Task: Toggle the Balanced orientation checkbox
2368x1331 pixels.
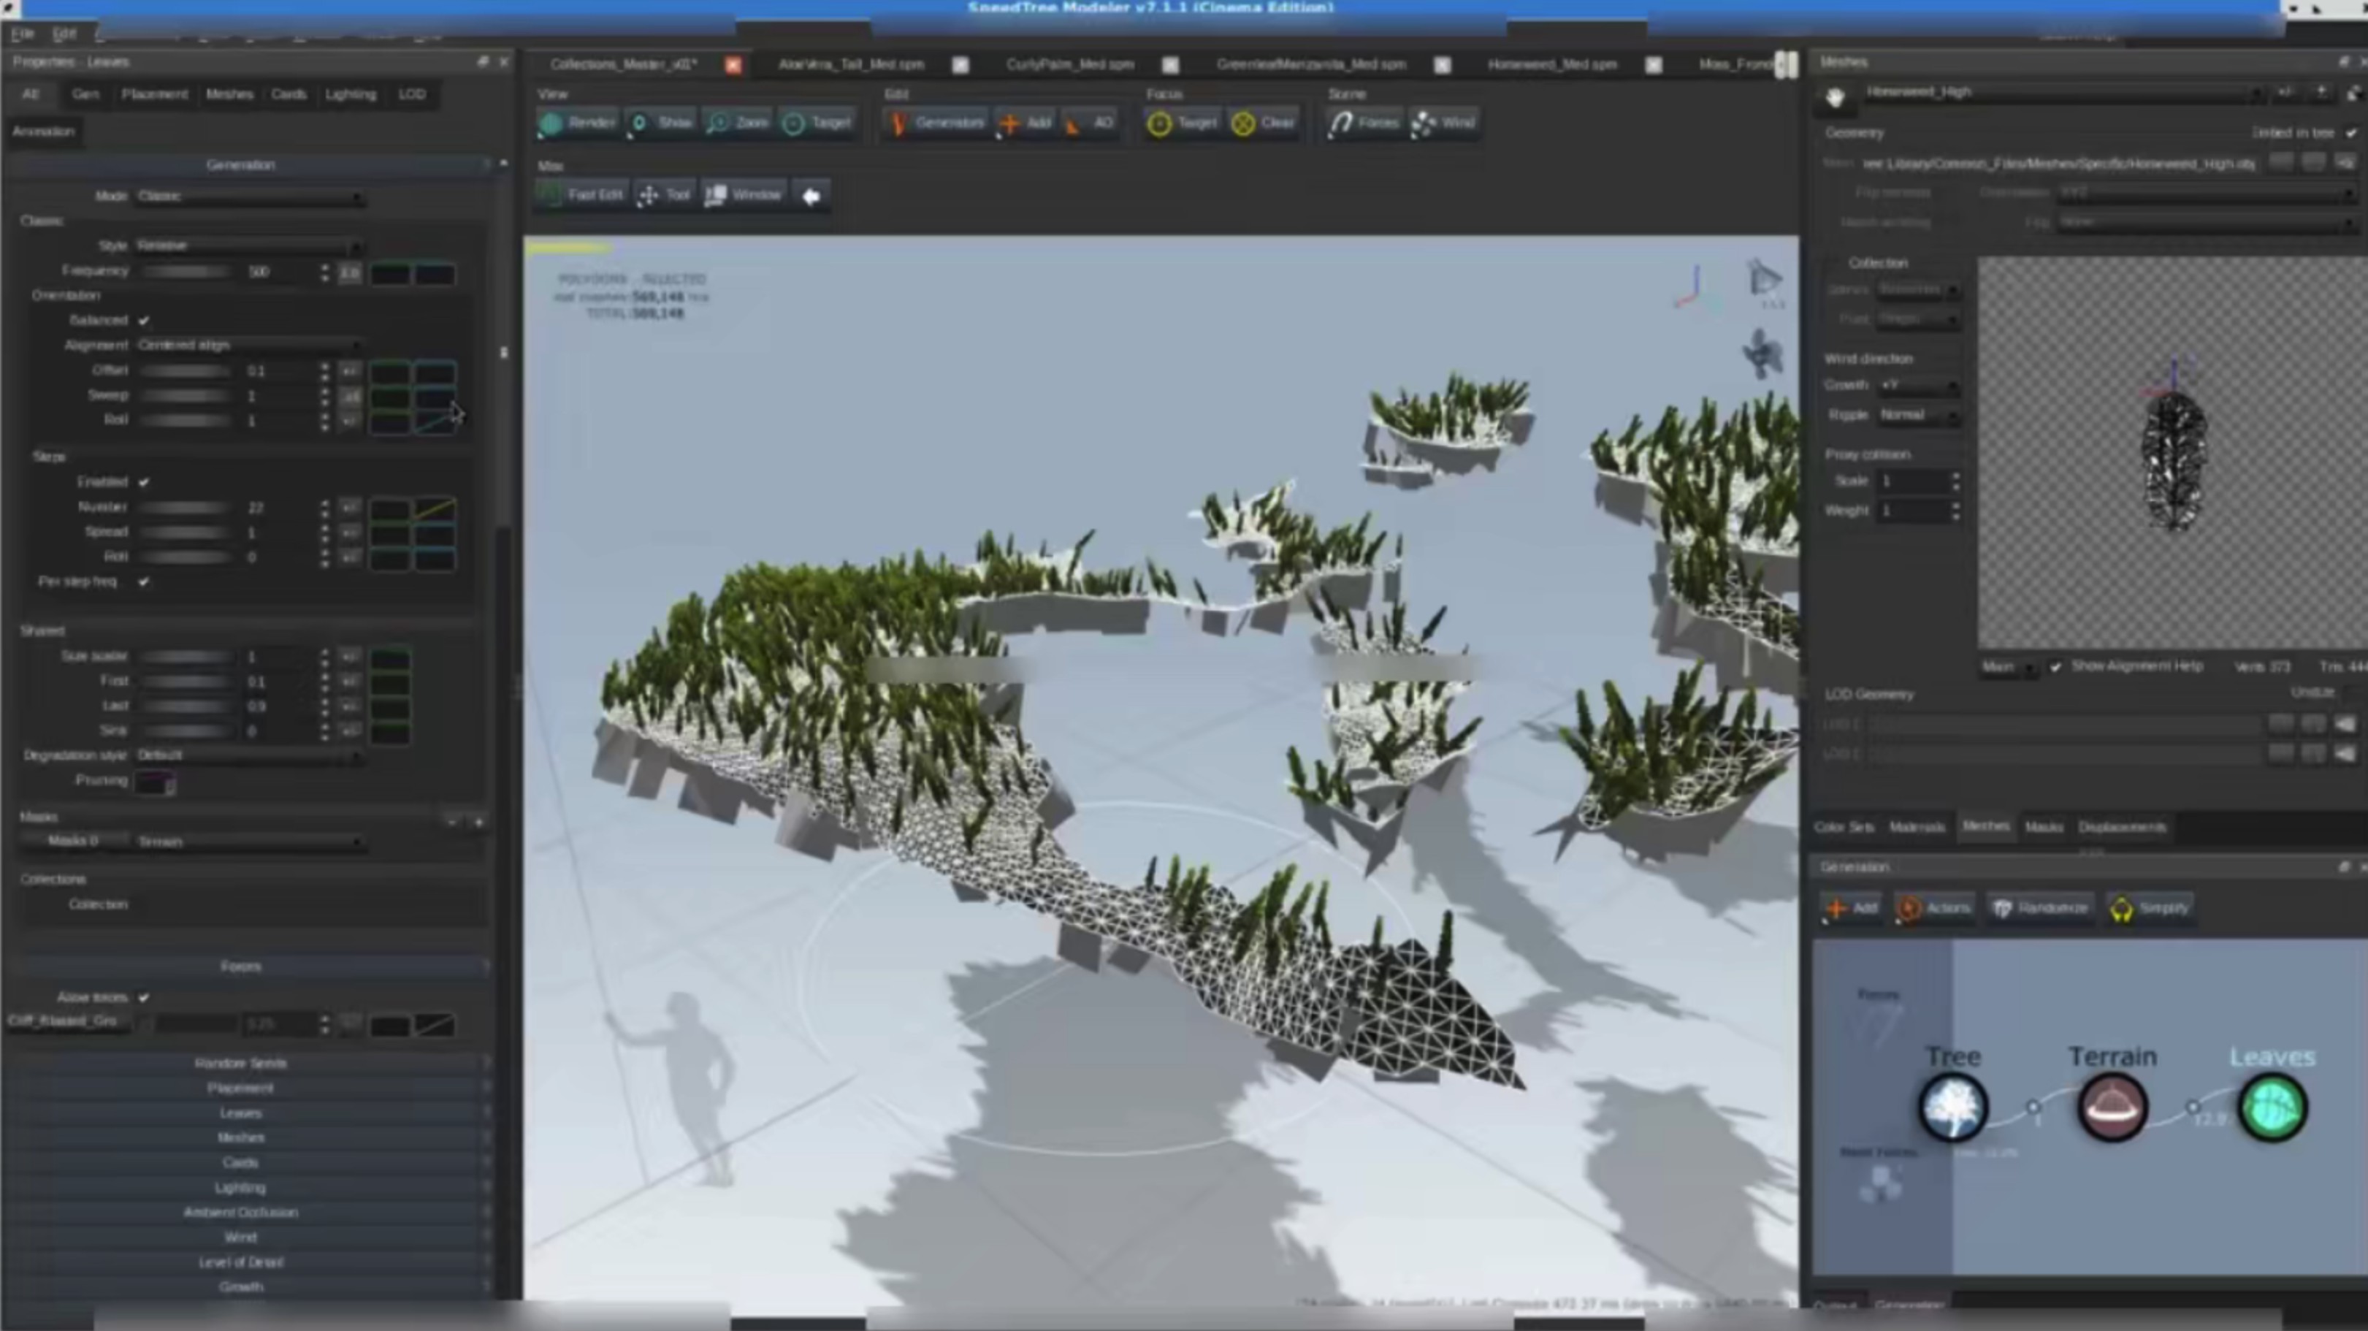Action: coord(143,321)
